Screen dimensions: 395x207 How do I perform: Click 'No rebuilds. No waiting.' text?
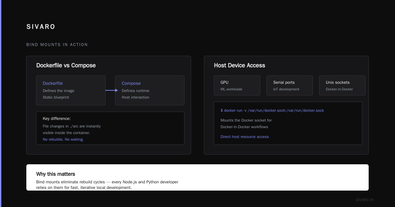click(x=63, y=139)
